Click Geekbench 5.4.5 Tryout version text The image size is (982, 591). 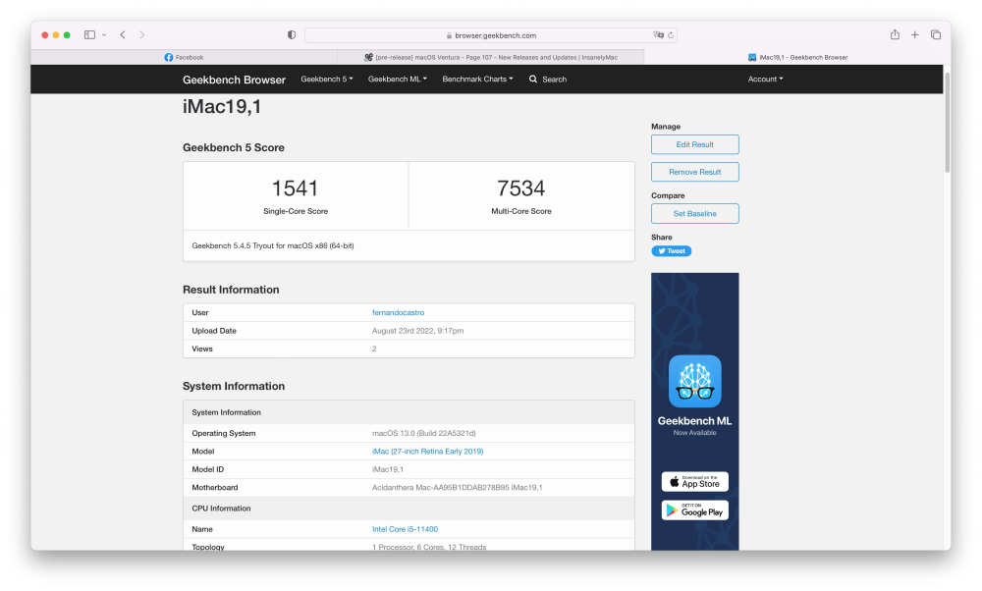point(273,246)
